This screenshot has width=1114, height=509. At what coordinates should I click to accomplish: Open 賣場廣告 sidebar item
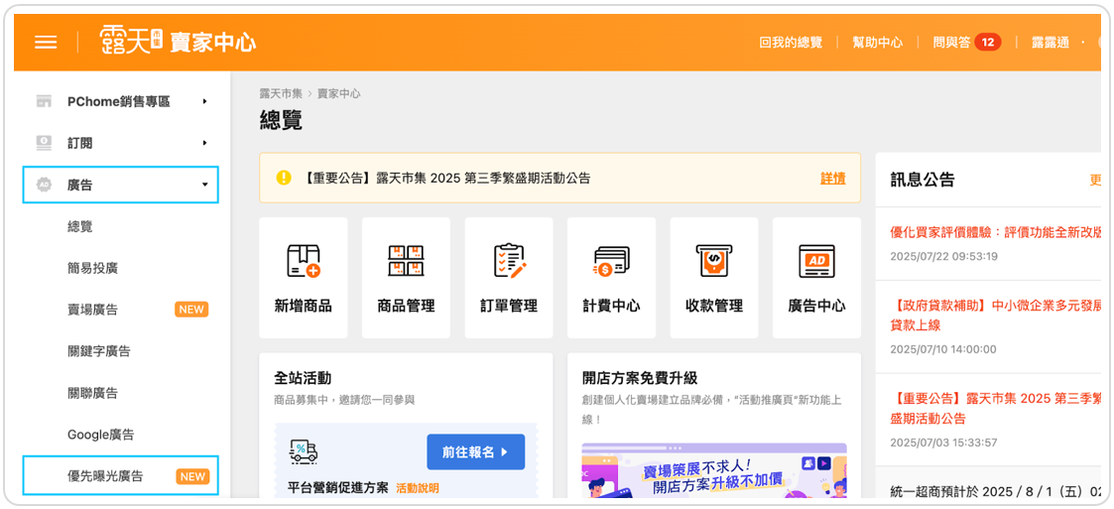92,310
